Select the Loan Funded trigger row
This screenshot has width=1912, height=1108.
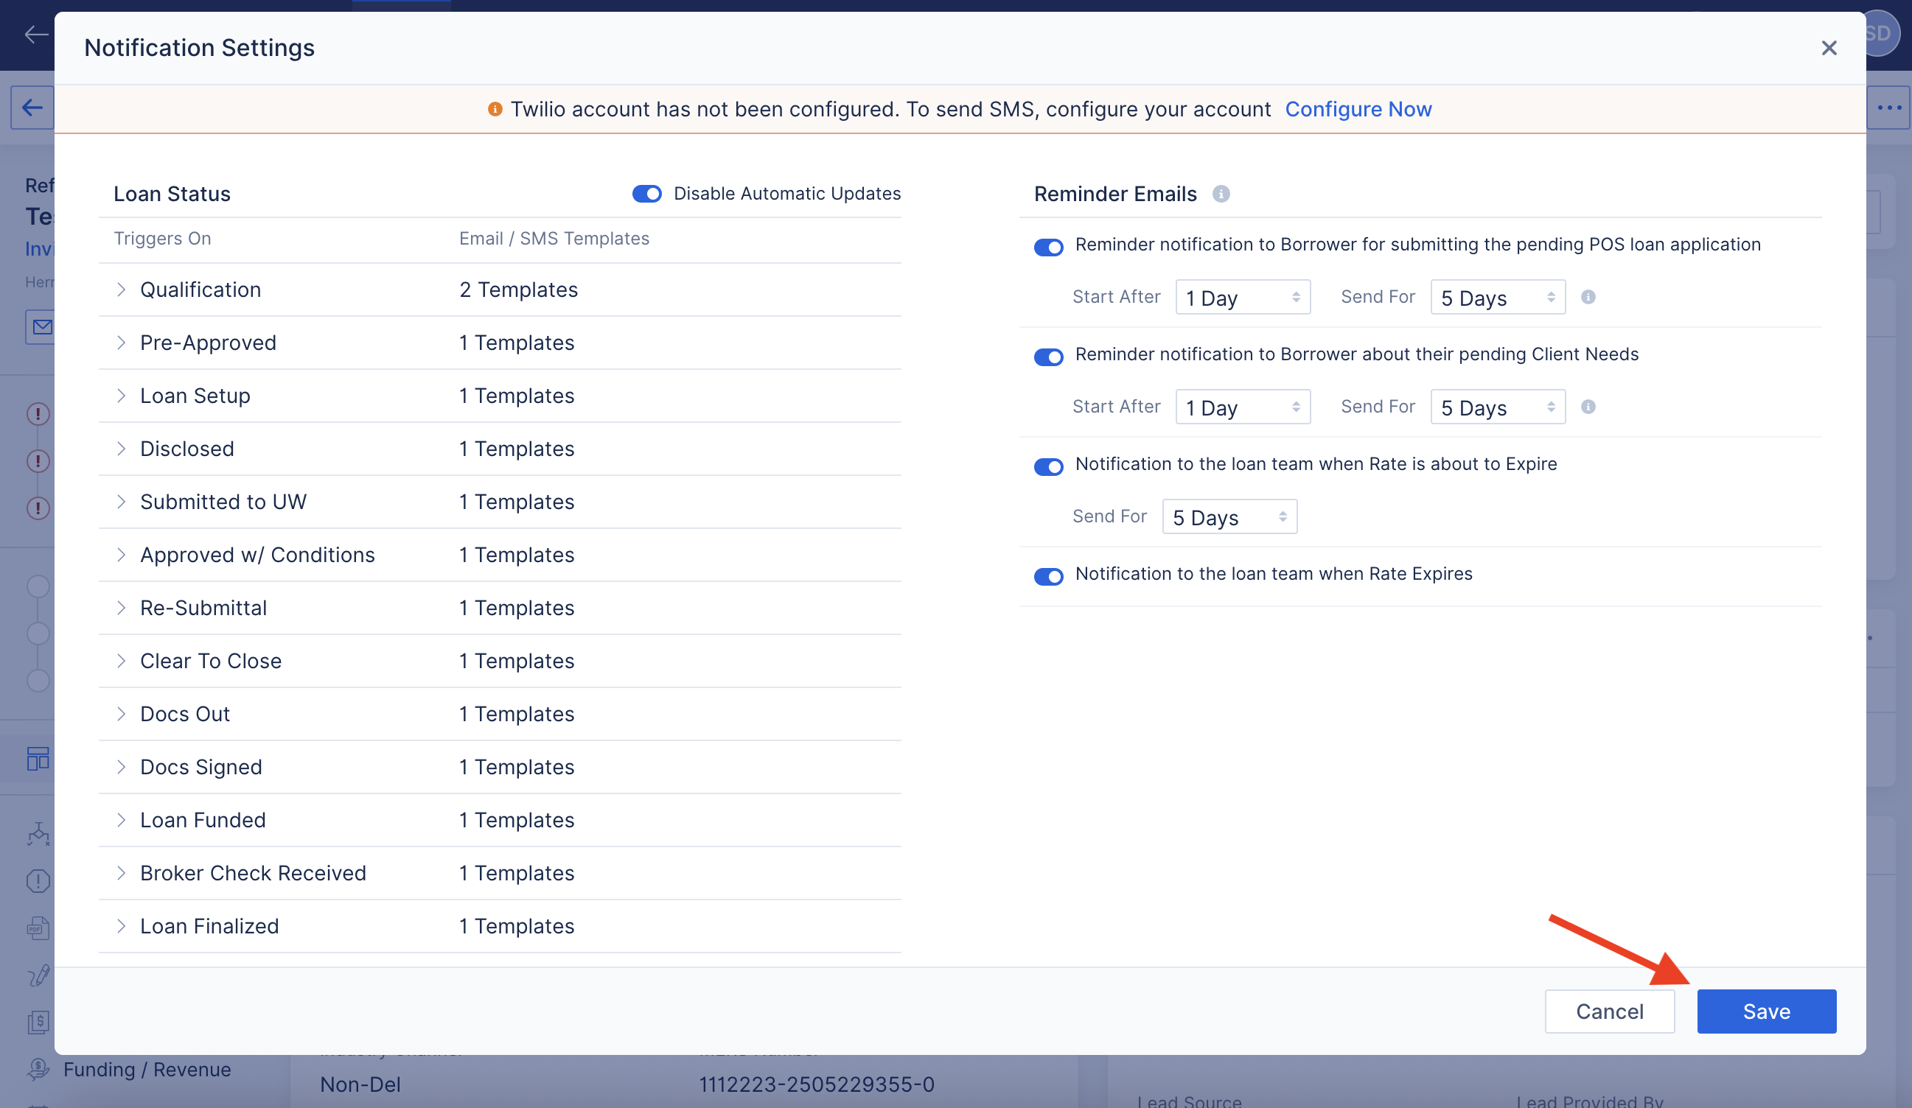pyautogui.click(x=203, y=820)
